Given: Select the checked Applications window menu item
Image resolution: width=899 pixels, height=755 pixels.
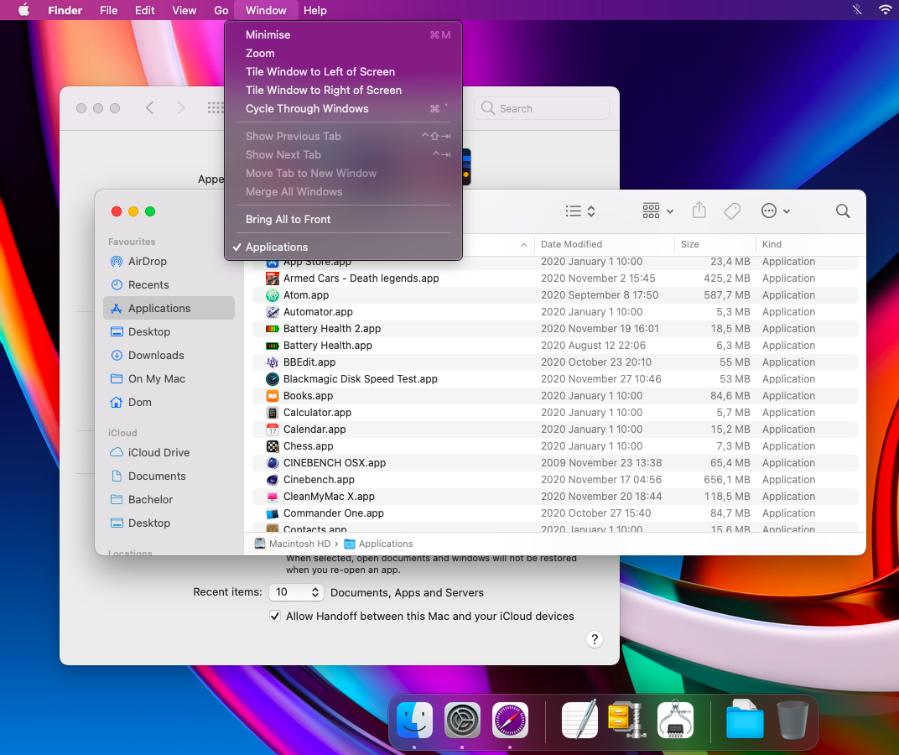Looking at the screenshot, I should point(277,247).
